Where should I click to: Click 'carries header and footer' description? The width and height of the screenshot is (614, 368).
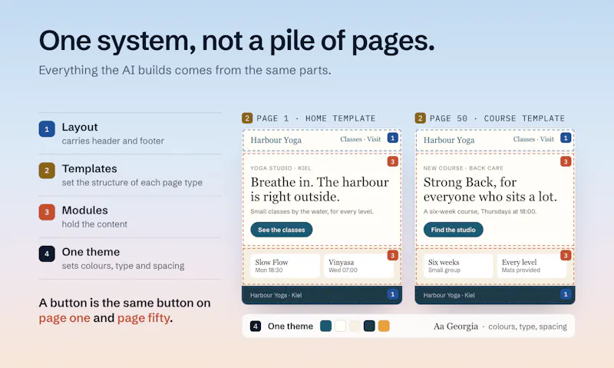click(x=113, y=141)
